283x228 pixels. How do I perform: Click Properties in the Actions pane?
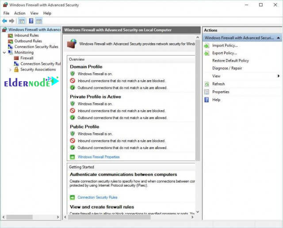221,92
